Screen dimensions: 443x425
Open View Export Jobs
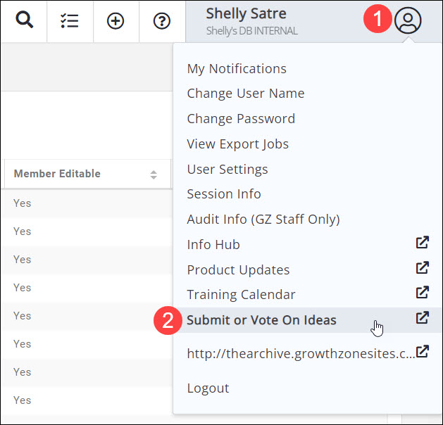click(237, 144)
